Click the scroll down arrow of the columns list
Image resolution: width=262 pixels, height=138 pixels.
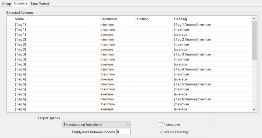click(254, 109)
